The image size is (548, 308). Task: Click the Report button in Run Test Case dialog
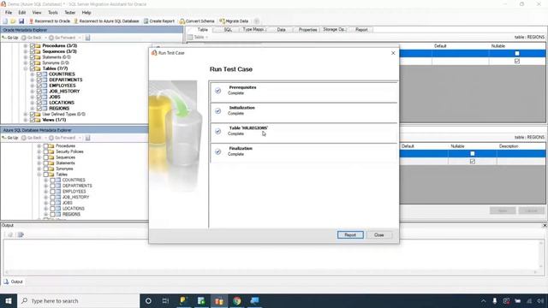pyautogui.click(x=350, y=235)
